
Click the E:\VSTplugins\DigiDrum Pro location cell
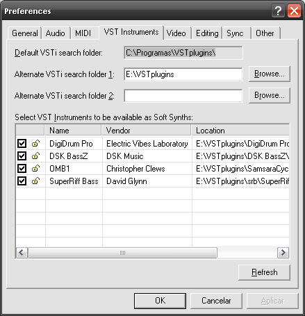point(240,144)
